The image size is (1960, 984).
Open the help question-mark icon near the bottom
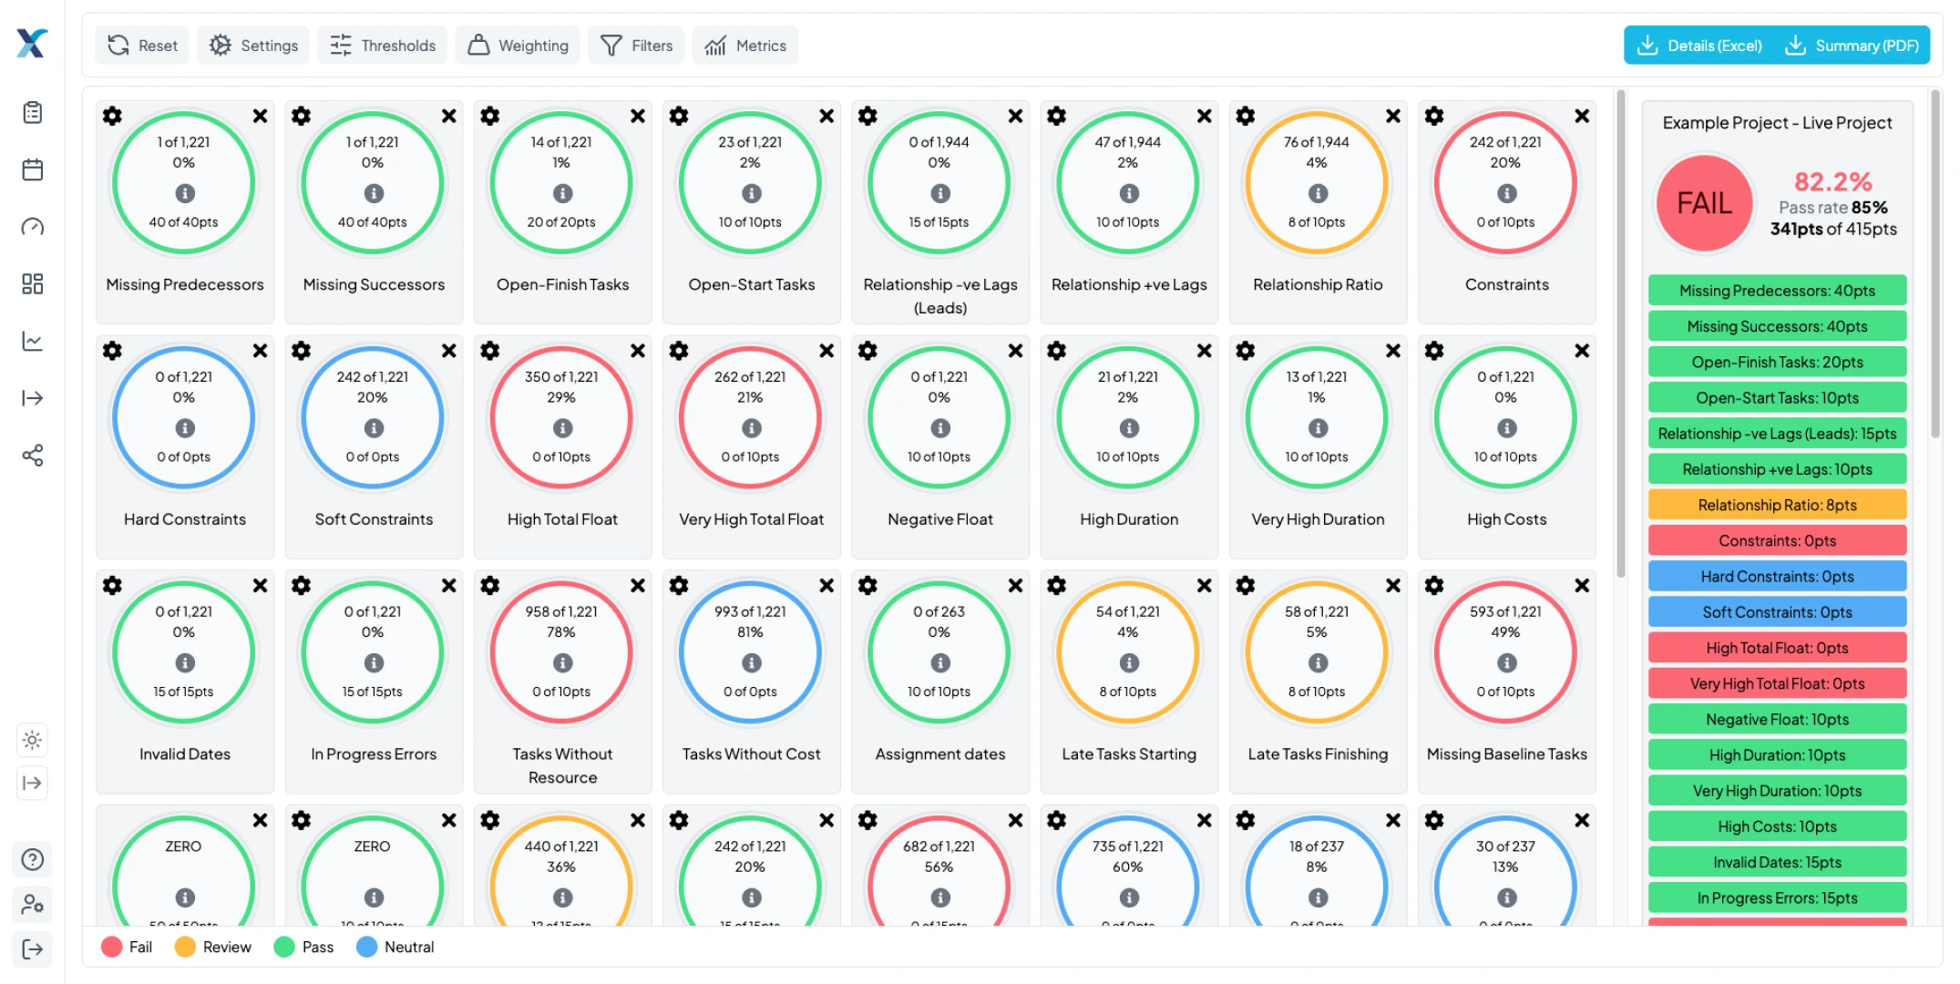[33, 859]
